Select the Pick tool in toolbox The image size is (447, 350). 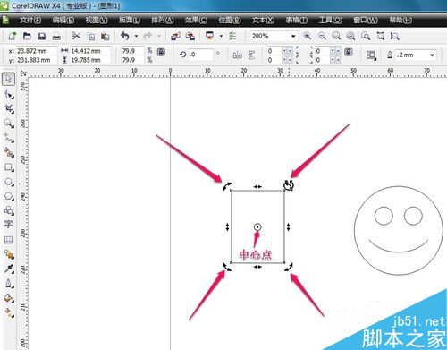[x=8, y=79]
